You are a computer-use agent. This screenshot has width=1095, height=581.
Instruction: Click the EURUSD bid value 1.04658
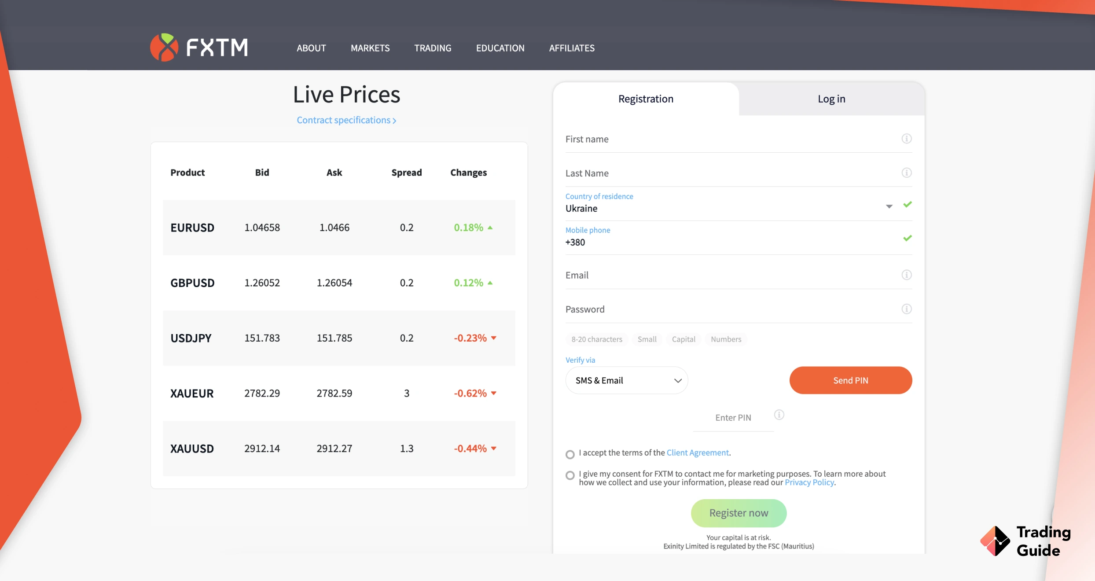(x=262, y=228)
